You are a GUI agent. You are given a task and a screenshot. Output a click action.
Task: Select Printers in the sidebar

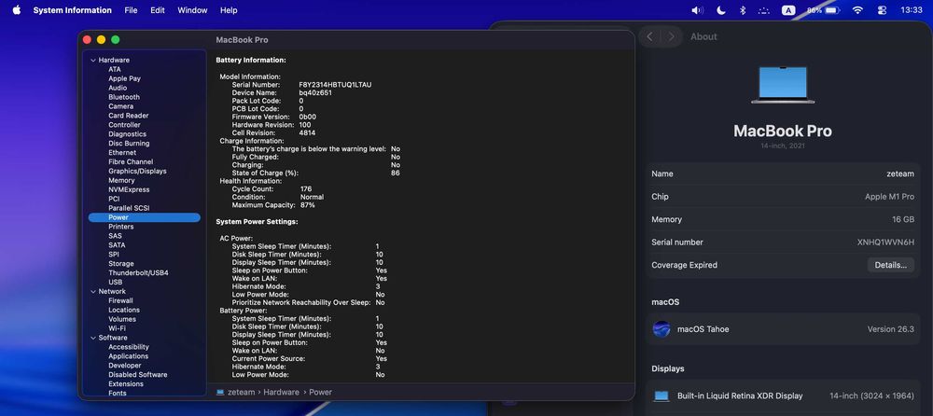(x=120, y=227)
